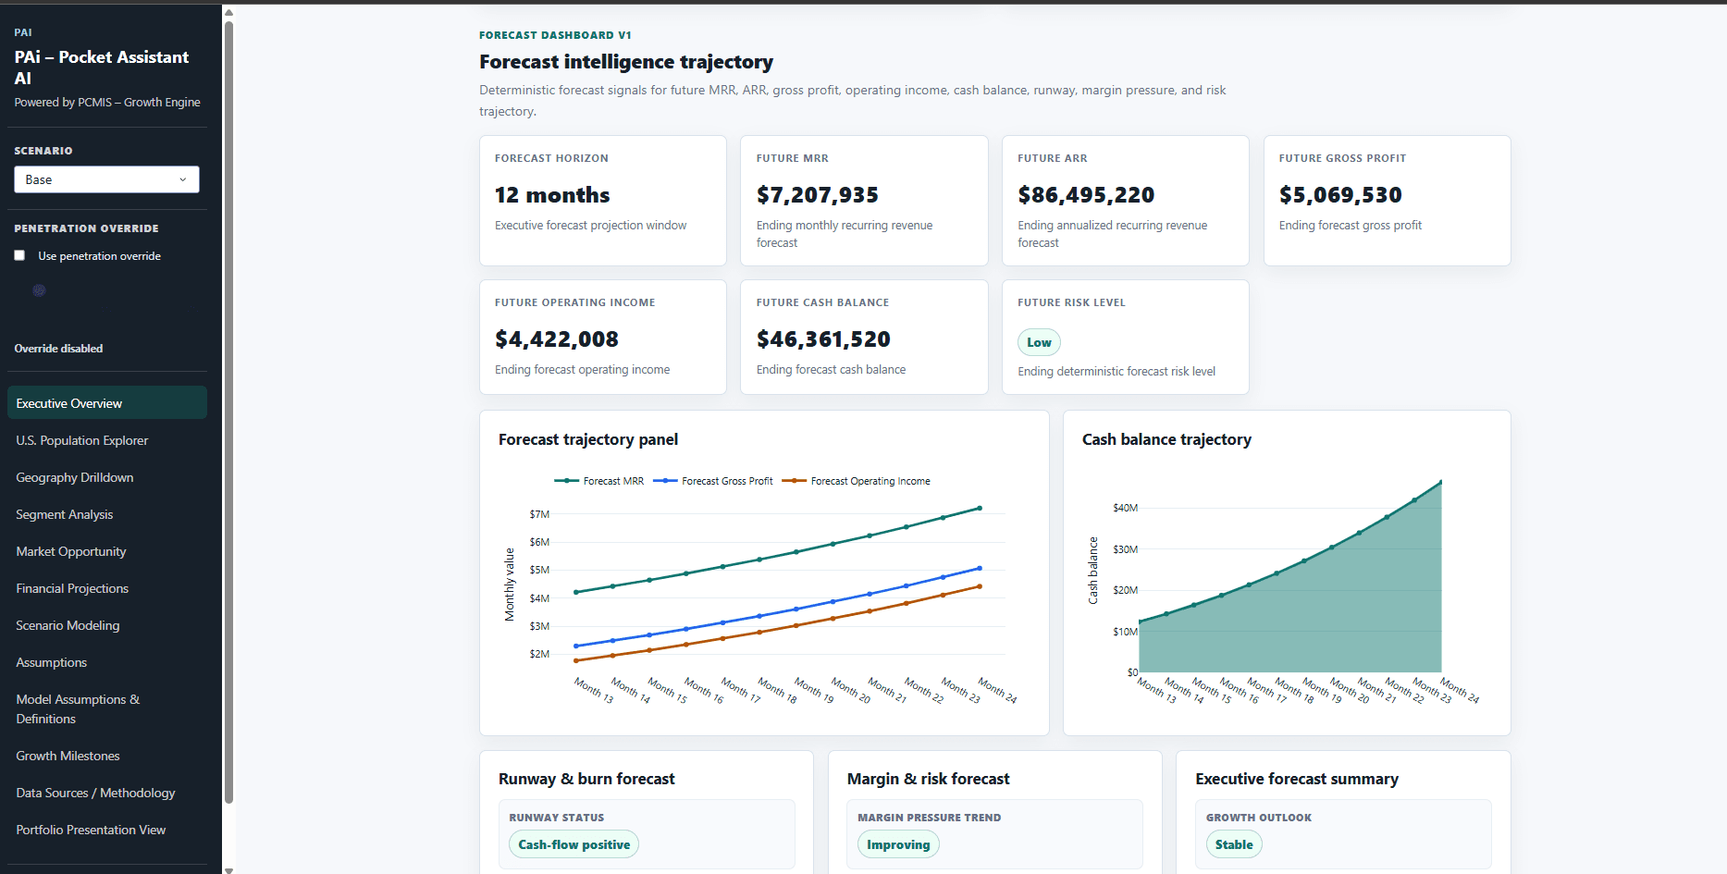This screenshot has width=1727, height=874.
Task: Click the Stable growth outlook badge
Action: (x=1234, y=844)
